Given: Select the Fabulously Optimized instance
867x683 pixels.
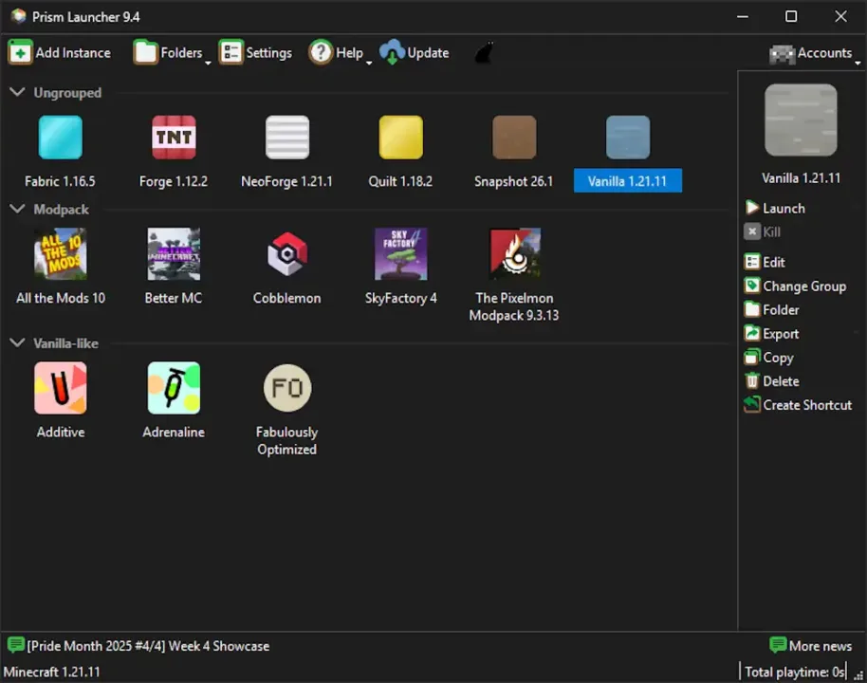Looking at the screenshot, I should click(286, 388).
